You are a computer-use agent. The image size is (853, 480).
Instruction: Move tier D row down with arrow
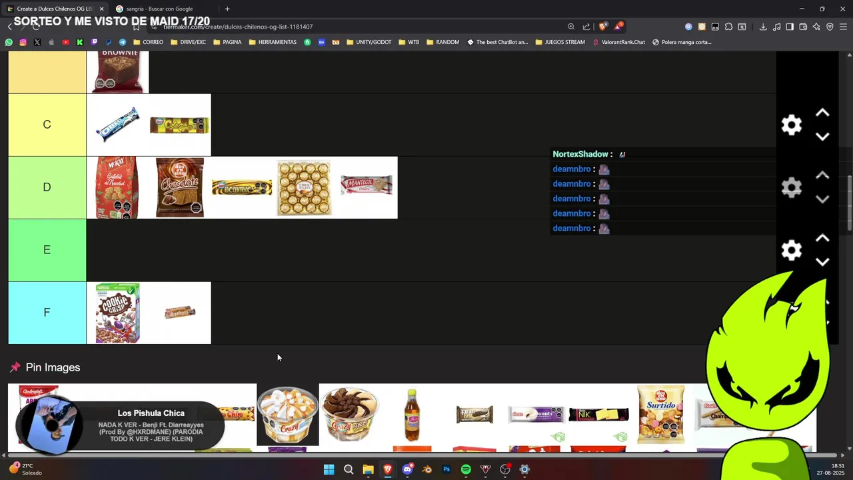(x=822, y=199)
